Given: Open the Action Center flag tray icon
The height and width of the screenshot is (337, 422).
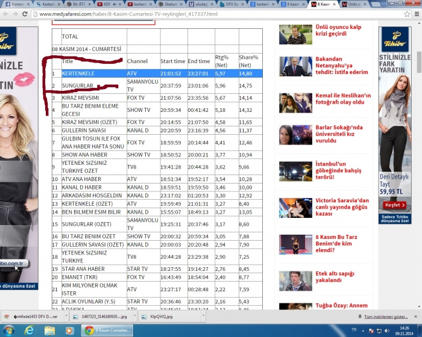Looking at the screenshot, I should click(371, 330).
